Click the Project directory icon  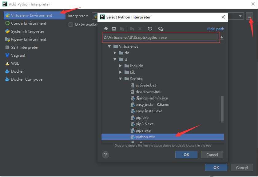pyautogui.click(x=122, y=29)
